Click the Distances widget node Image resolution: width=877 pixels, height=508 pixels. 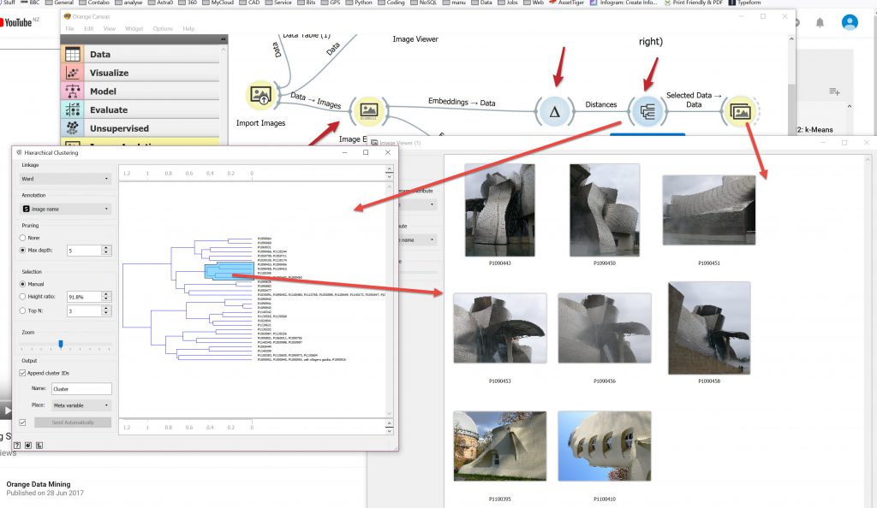[553, 110]
